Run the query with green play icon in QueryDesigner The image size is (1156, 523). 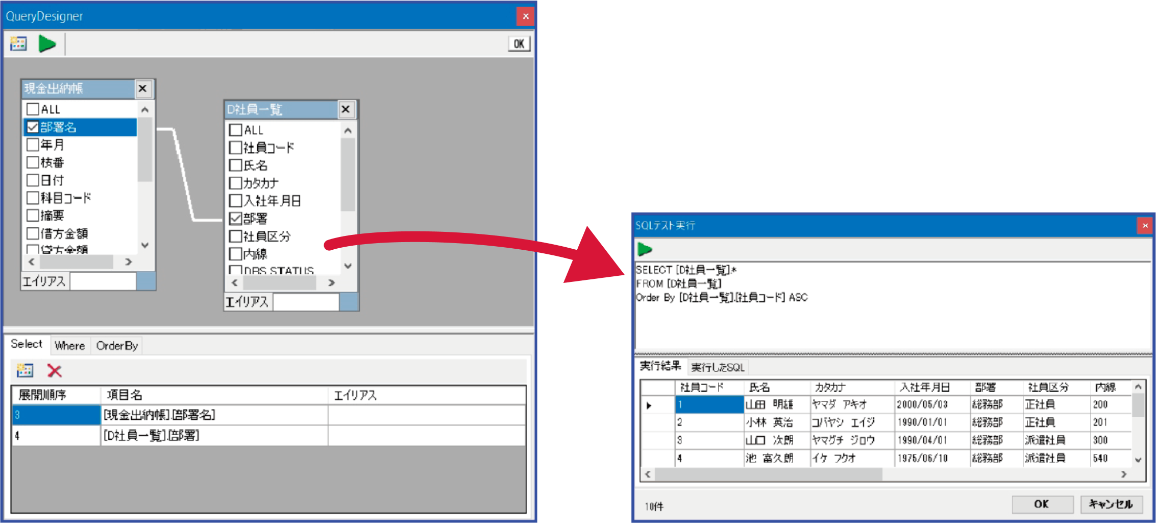tap(47, 44)
